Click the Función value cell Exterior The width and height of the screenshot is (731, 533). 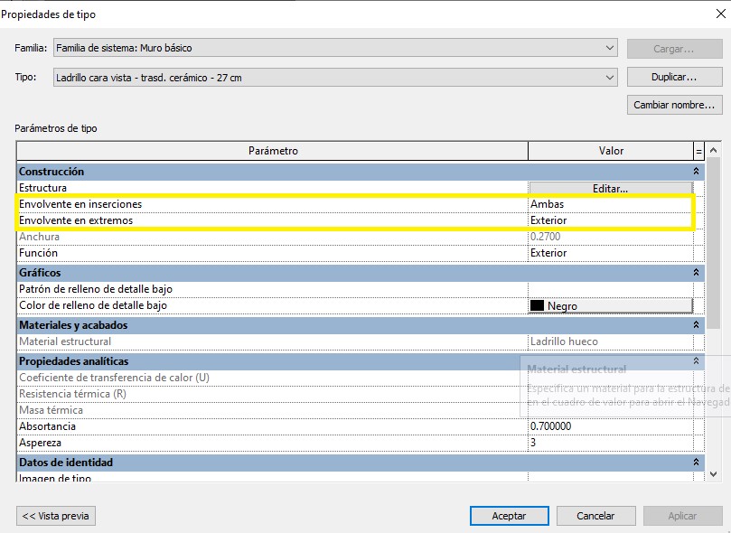pos(610,253)
